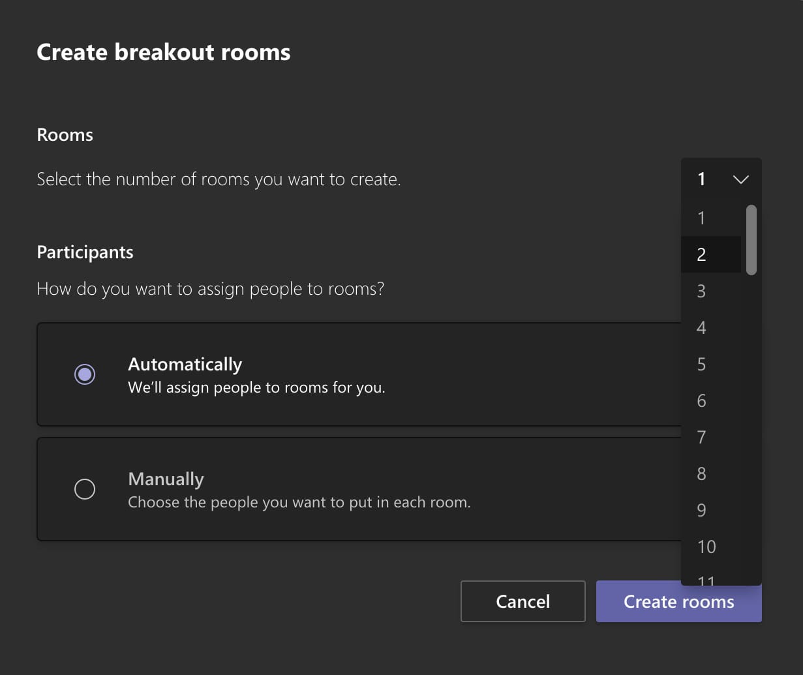Click the Create rooms button
The width and height of the screenshot is (803, 675).
coord(678,601)
